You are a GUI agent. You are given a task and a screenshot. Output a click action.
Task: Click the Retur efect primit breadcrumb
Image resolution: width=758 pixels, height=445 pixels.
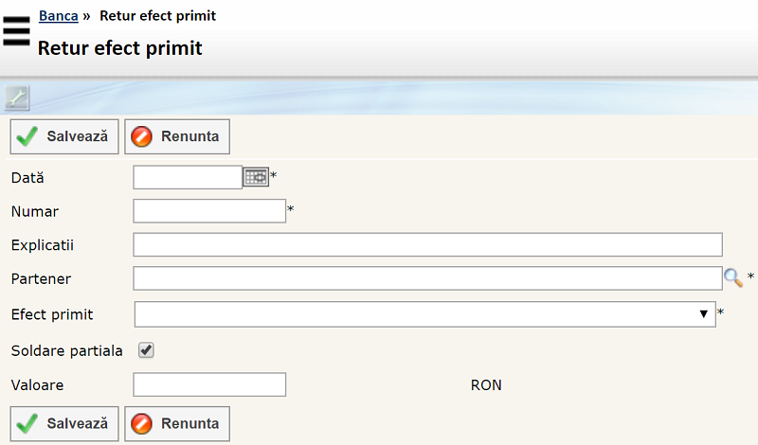pos(157,16)
